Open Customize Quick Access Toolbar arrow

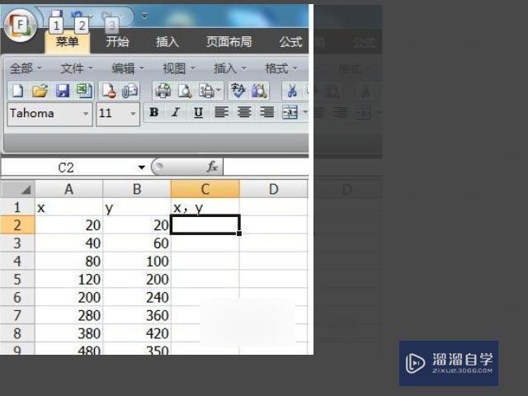click(144, 16)
